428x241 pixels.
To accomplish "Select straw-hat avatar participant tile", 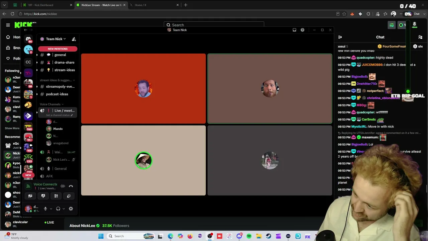I will (x=143, y=160).
